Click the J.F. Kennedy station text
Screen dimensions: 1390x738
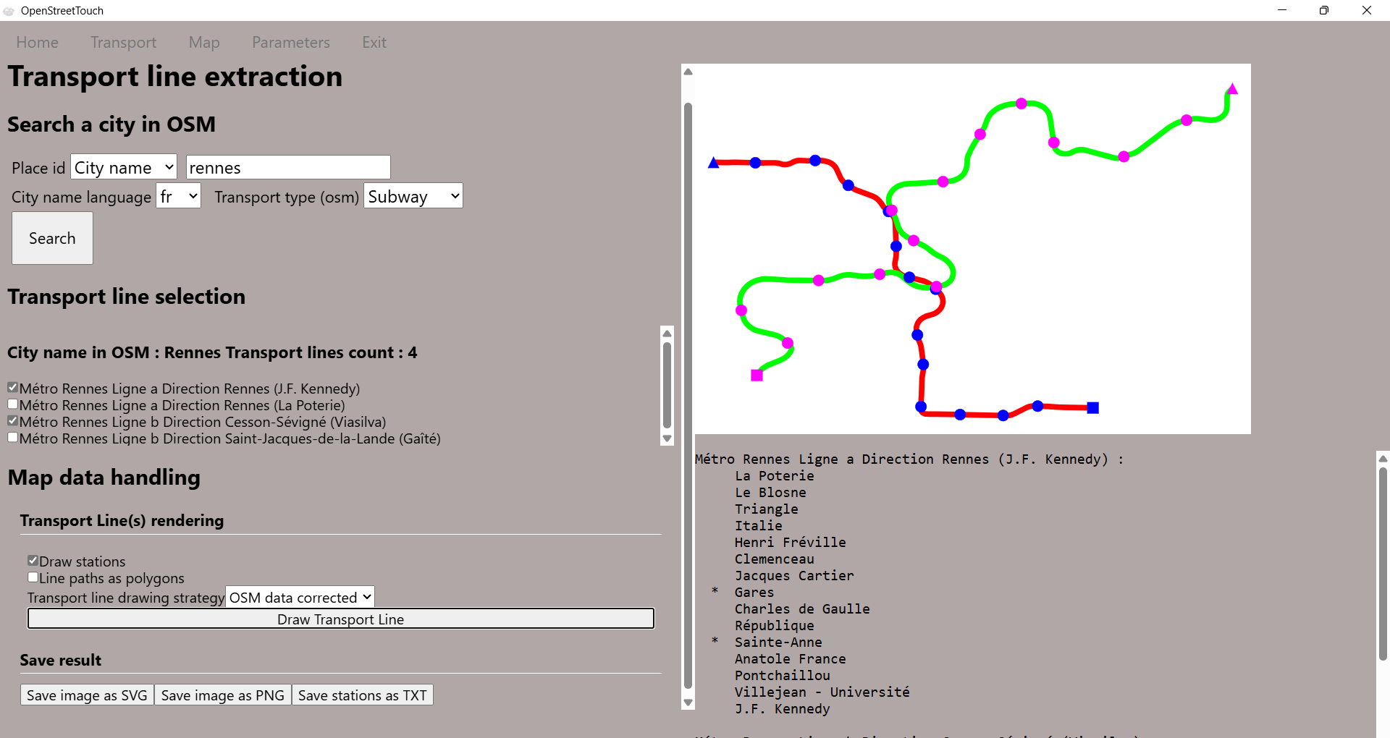(x=783, y=709)
